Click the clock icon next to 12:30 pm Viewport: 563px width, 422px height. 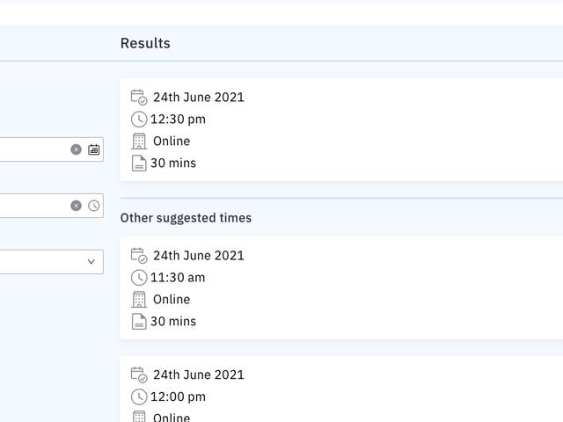pyautogui.click(x=138, y=119)
